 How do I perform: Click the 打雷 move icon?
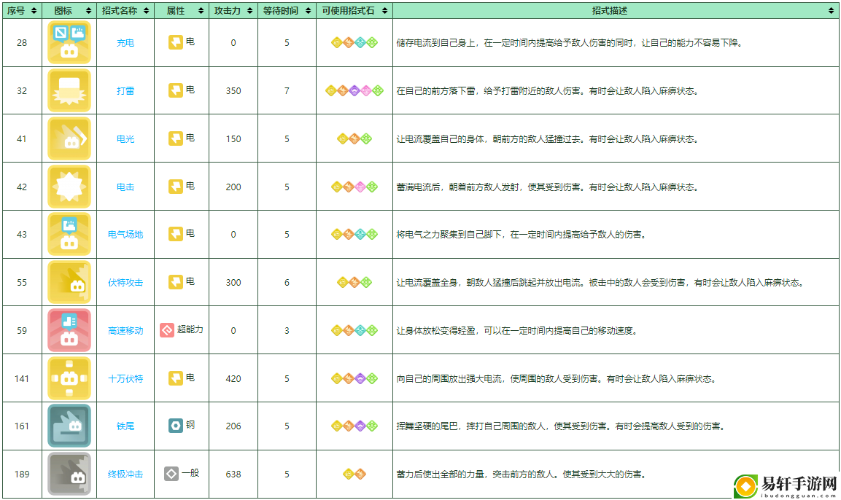coord(69,90)
